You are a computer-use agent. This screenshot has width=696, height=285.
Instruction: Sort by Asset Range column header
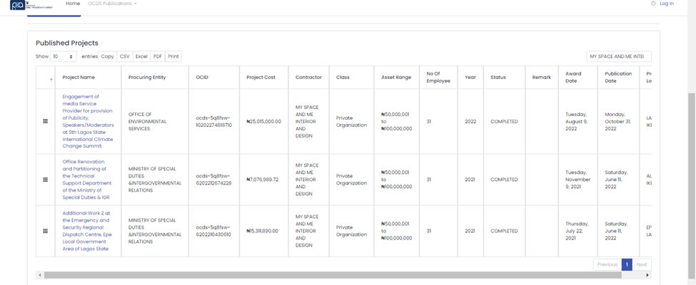397,77
